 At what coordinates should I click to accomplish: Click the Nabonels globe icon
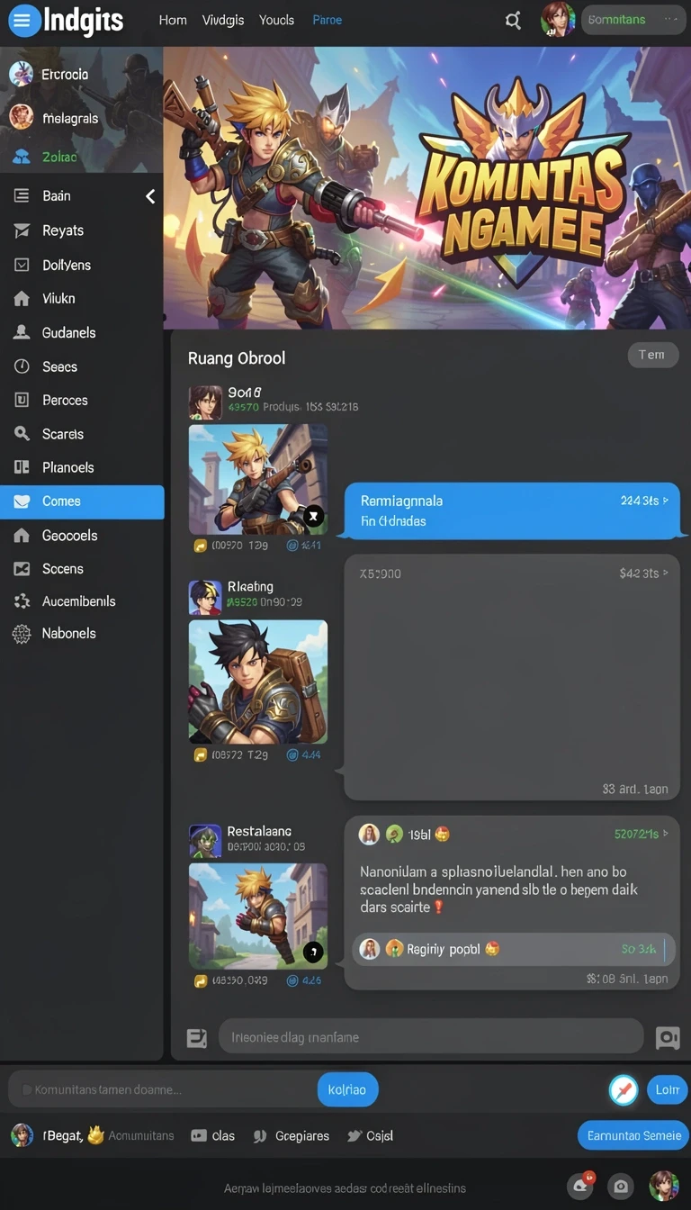point(22,634)
